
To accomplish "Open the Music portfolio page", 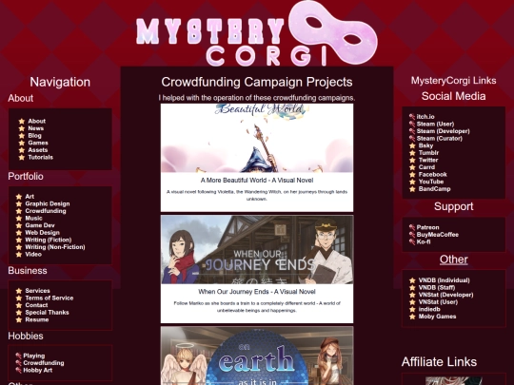I will pos(33,218).
